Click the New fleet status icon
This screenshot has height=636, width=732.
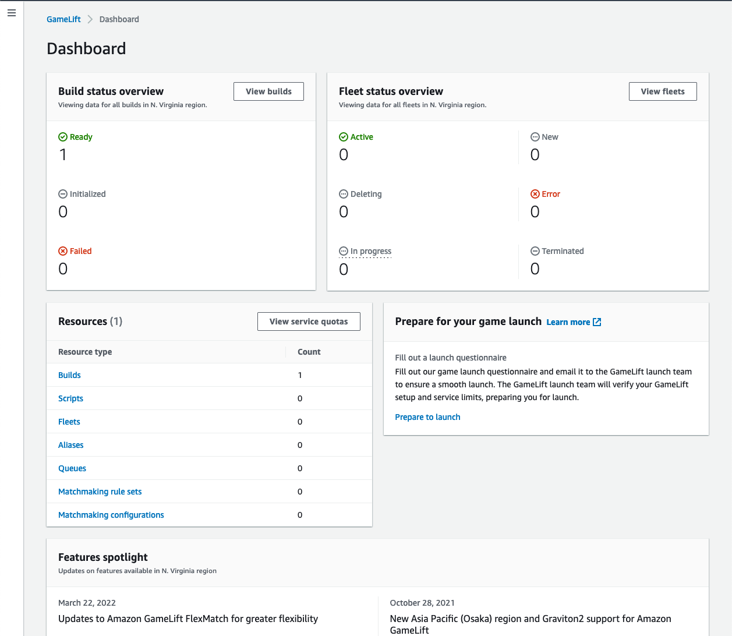pyautogui.click(x=535, y=137)
